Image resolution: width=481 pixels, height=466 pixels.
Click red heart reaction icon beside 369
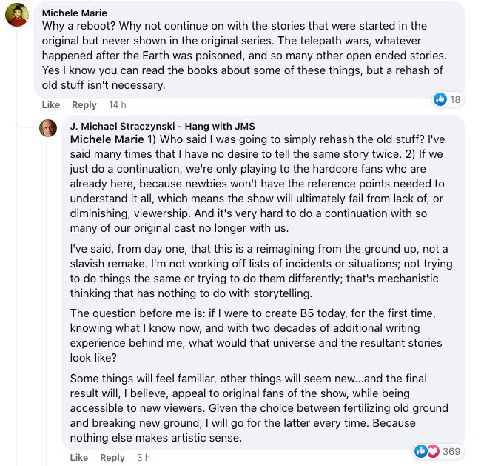[433, 451]
